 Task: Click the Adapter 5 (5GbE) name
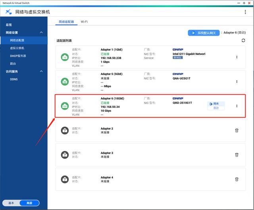point(112,74)
